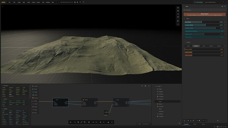Image resolution: width=228 pixels, height=128 pixels.
Task: Select the Markers 1 texture option
Action: tap(211, 46)
